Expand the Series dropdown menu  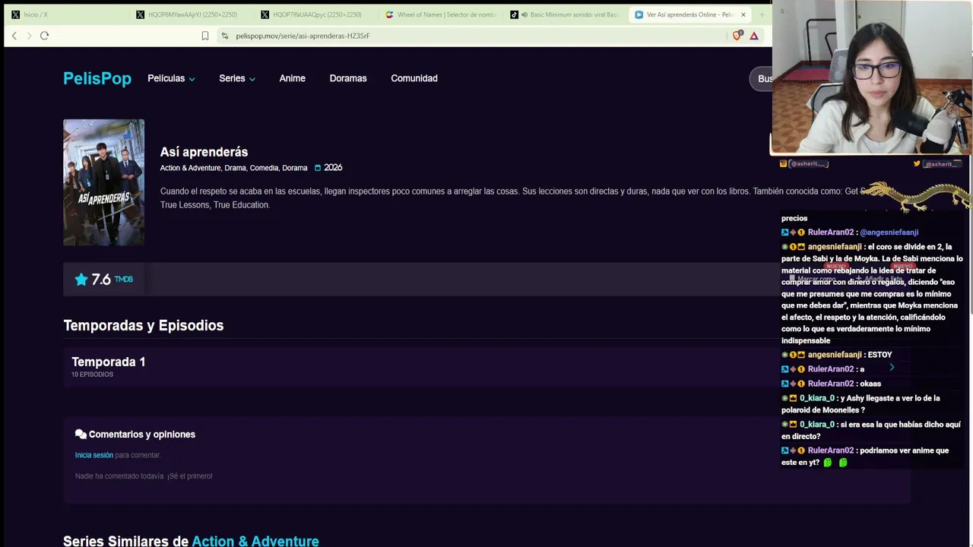coord(237,78)
